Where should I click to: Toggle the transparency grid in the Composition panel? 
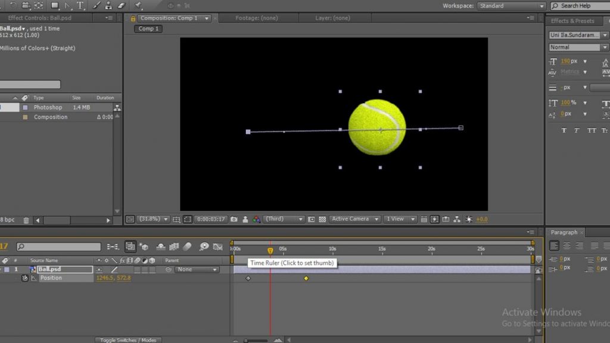coord(323,219)
